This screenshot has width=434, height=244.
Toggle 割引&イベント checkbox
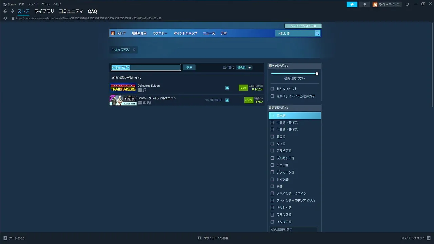coord(272,89)
